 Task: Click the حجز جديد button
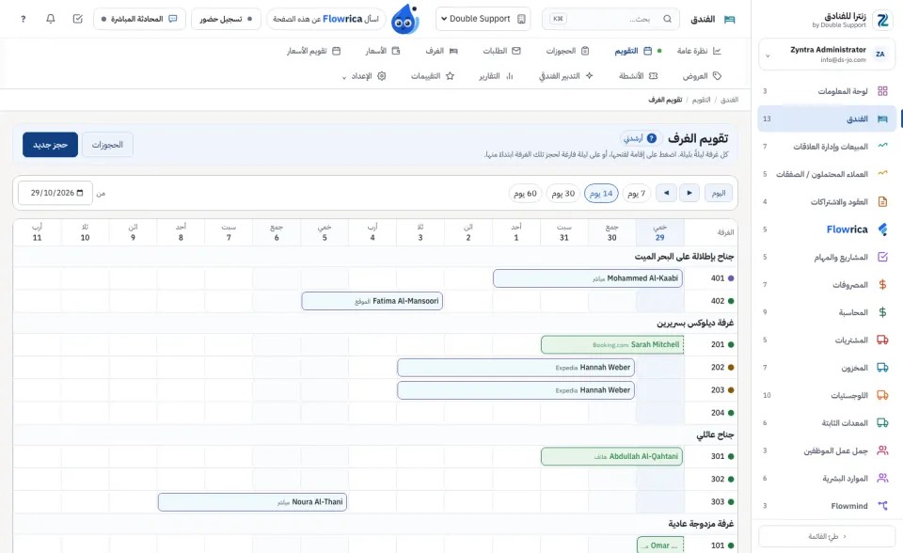coord(50,145)
